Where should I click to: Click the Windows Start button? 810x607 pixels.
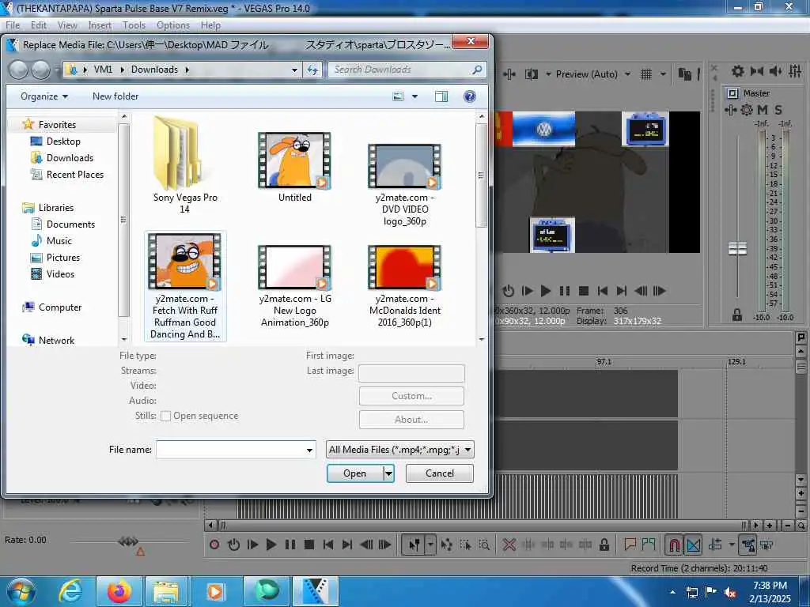coord(20,591)
